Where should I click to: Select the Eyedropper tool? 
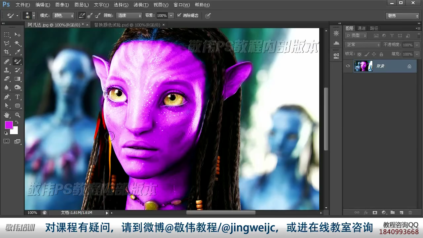(x=18, y=52)
